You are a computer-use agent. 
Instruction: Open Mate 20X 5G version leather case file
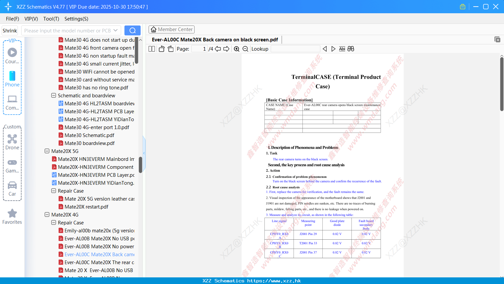pos(100,199)
